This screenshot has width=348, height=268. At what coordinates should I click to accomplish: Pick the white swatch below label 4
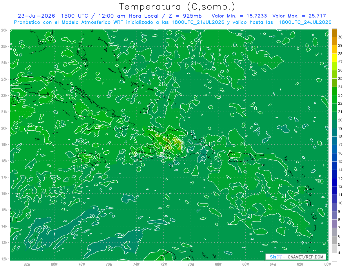coord(334,257)
